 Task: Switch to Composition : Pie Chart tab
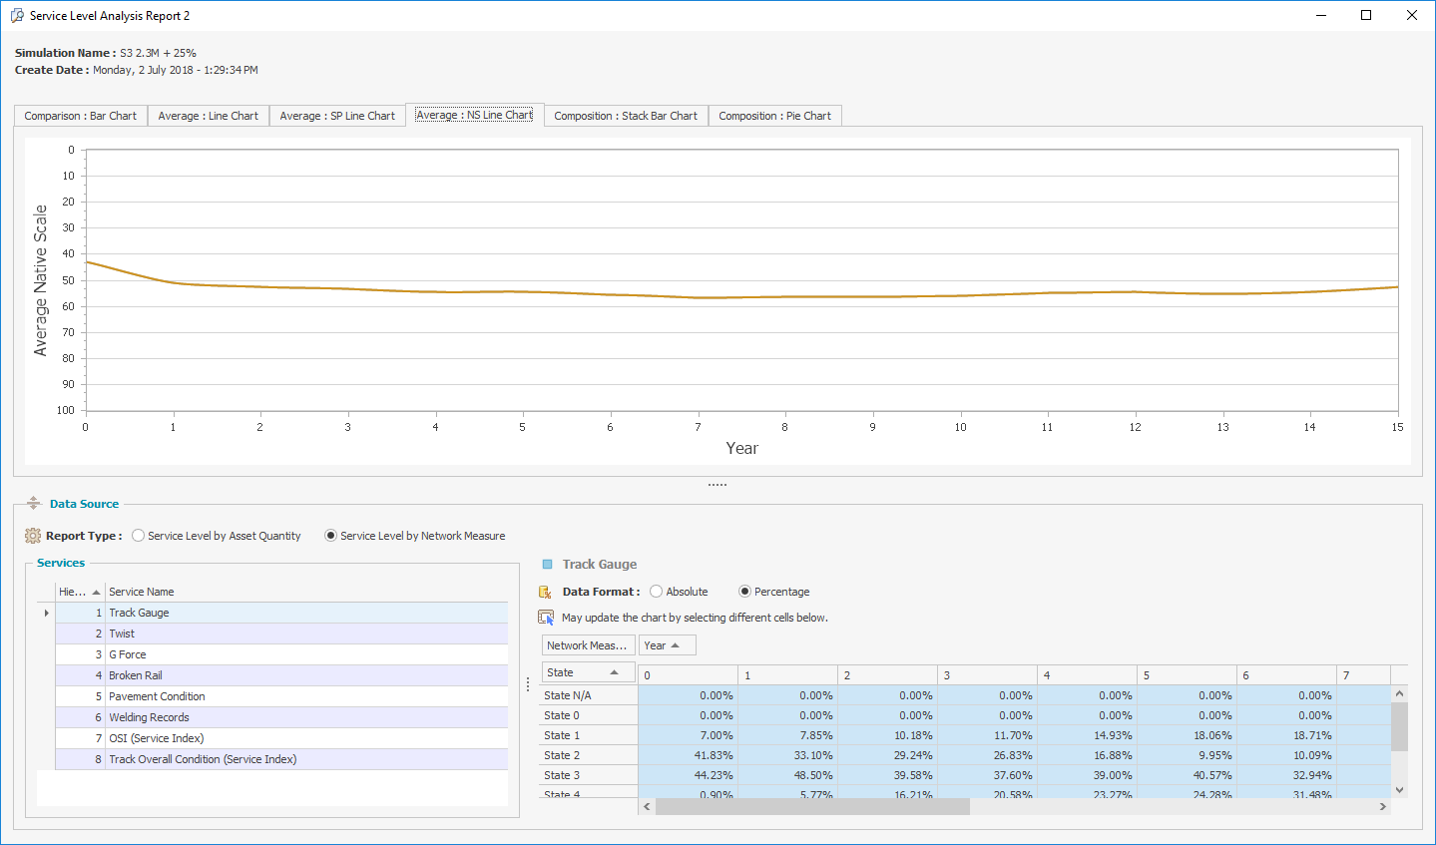point(774,116)
